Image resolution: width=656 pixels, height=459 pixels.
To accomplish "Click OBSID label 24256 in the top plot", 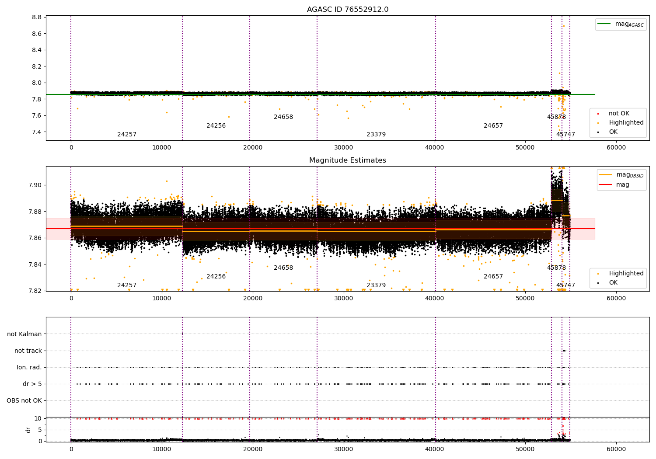I will 216,126.
